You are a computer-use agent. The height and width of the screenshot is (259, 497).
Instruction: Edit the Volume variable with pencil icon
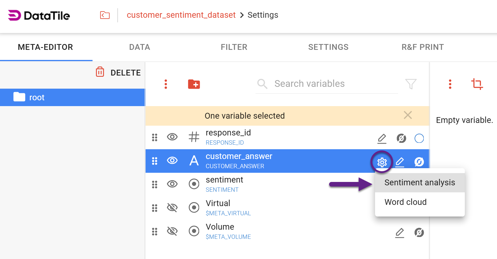click(400, 233)
